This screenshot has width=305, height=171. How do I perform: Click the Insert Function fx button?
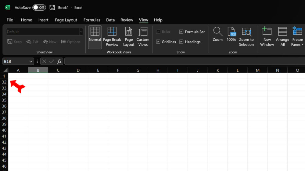tap(59, 61)
